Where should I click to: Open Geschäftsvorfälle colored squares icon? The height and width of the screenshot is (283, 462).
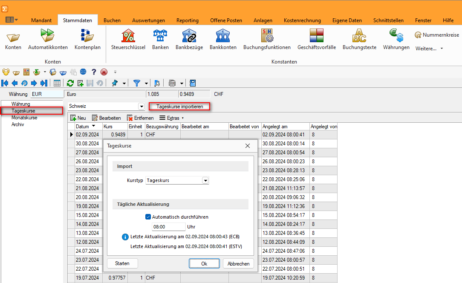click(317, 40)
